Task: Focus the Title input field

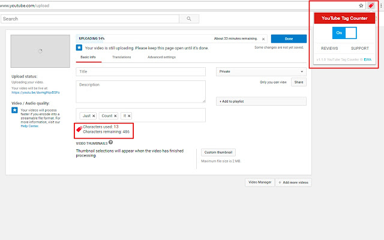Action: 141,72
